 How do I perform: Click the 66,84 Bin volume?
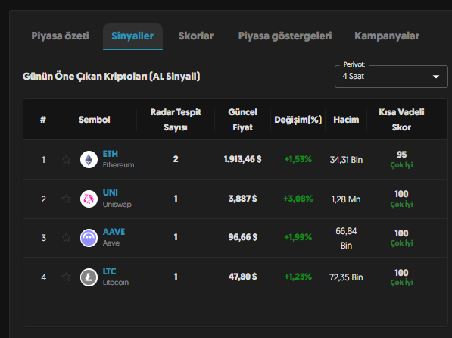(346, 238)
